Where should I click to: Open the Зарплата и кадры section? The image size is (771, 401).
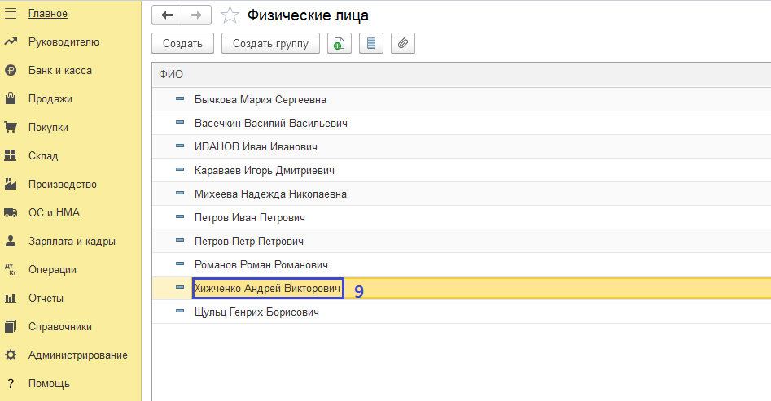coord(71,242)
